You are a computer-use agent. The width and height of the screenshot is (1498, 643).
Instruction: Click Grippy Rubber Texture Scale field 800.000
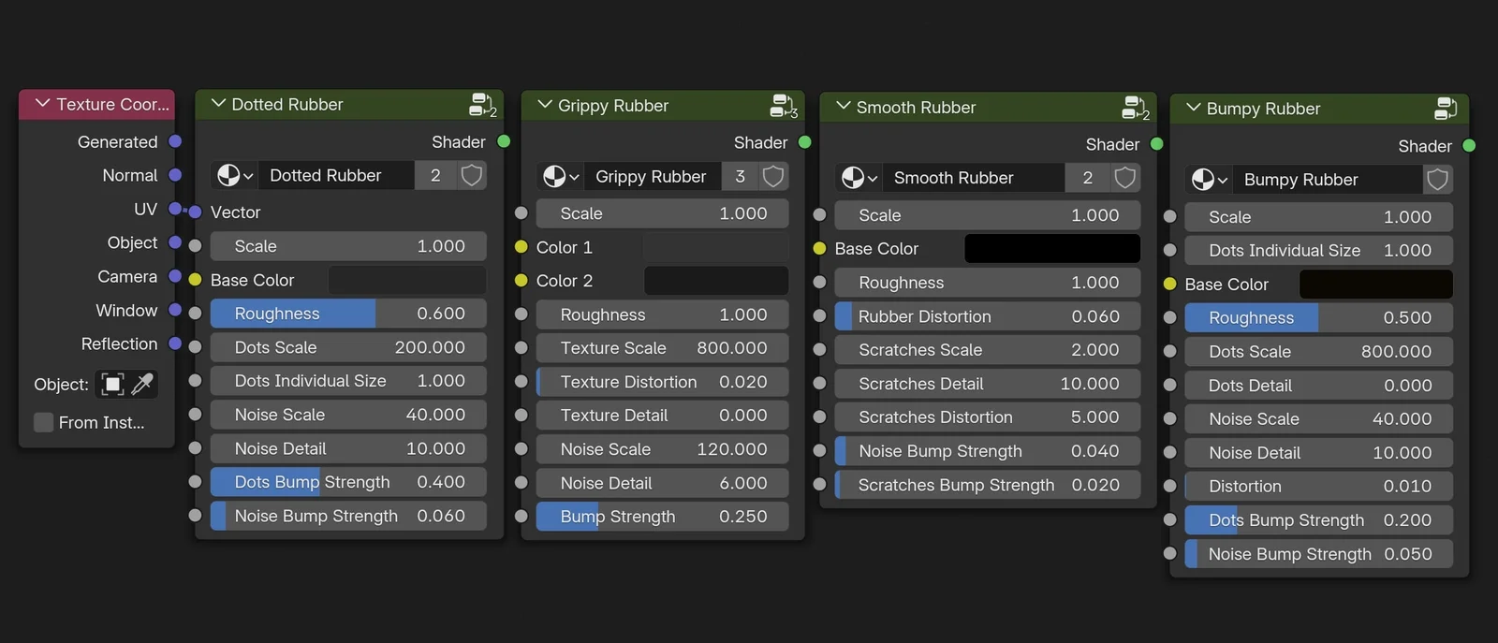pos(662,348)
